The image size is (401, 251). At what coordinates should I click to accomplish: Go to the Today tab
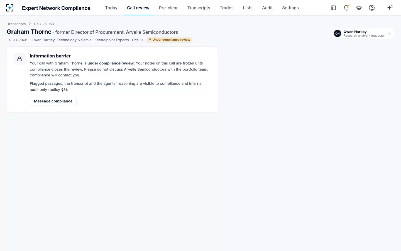pyautogui.click(x=111, y=8)
